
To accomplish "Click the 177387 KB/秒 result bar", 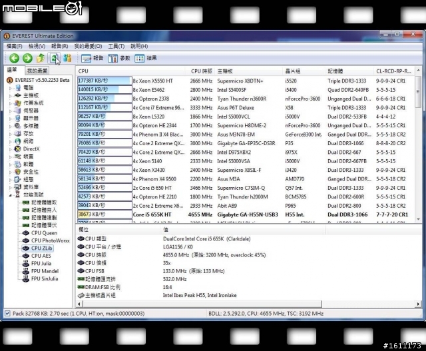I will tap(105, 81).
